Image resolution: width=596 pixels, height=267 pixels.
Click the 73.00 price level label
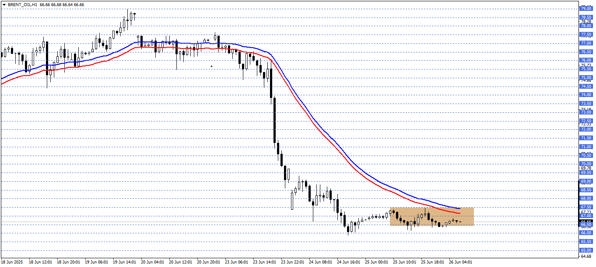coord(586,112)
